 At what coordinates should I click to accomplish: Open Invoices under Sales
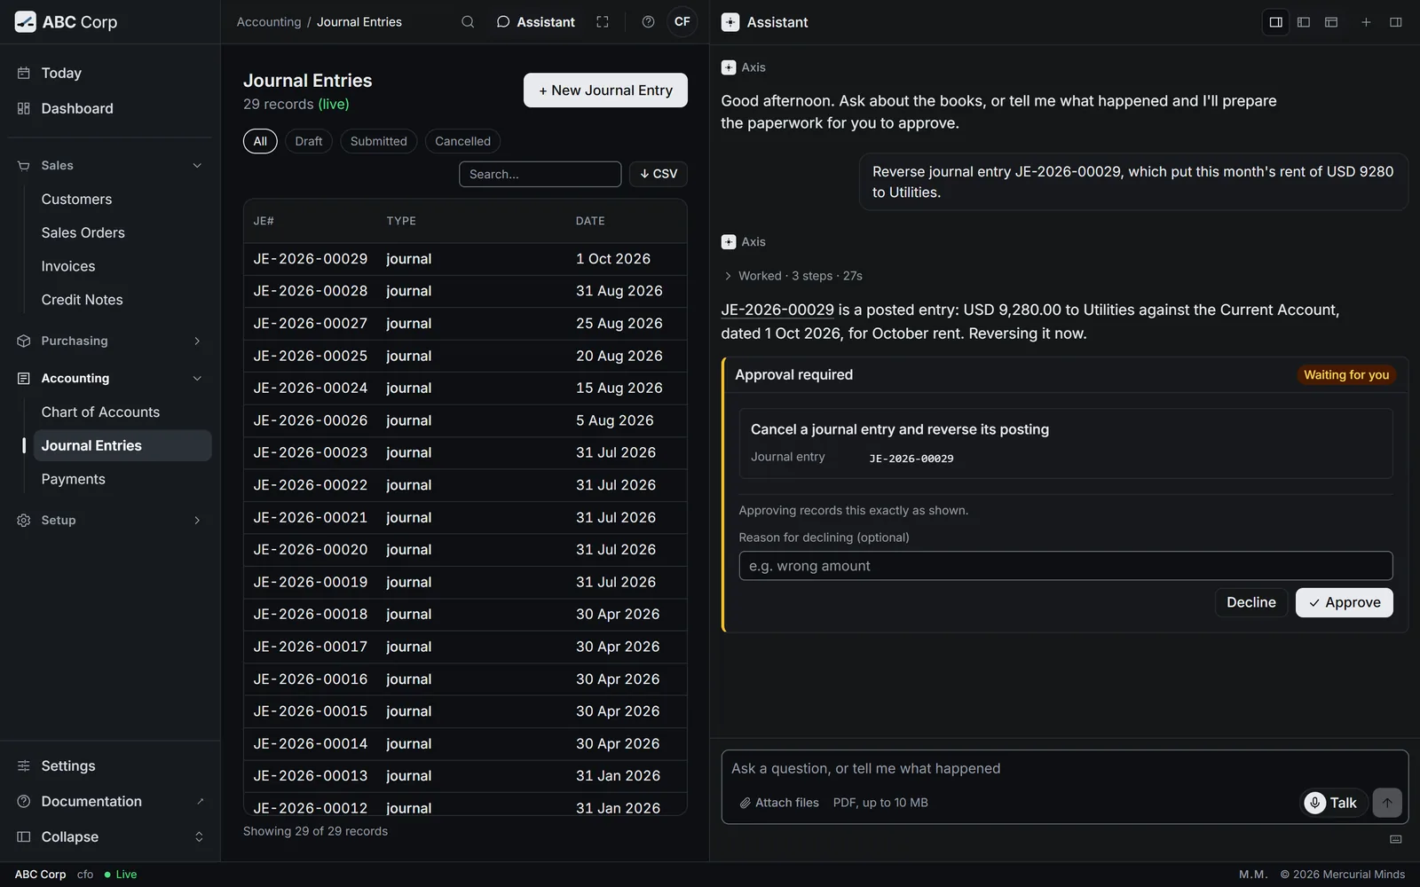[x=122, y=266]
